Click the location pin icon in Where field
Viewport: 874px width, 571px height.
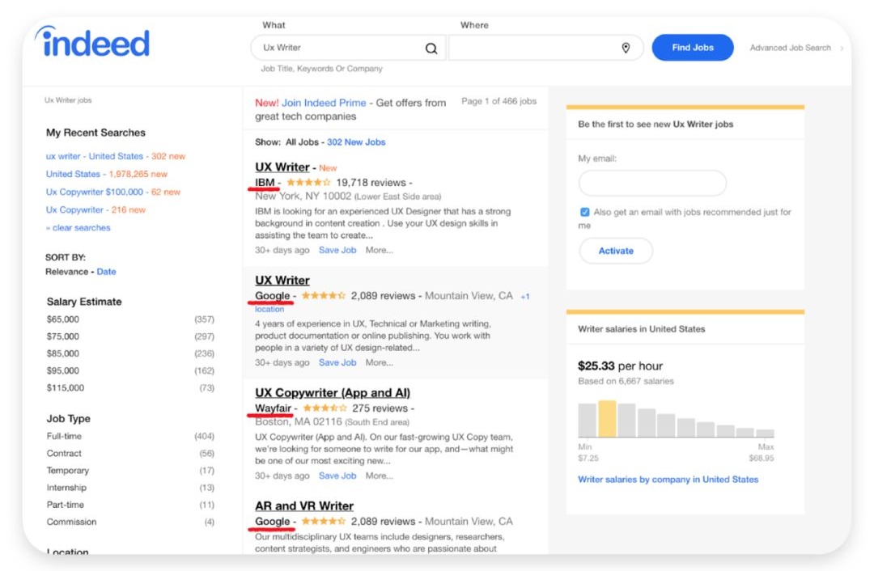point(626,49)
